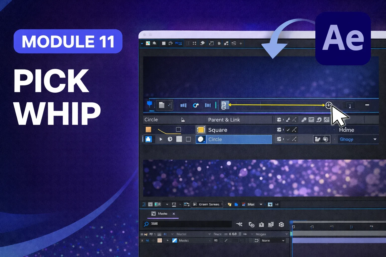
Task: Click the stacked-rings icon at yellow line start
Action: pyautogui.click(x=223, y=105)
